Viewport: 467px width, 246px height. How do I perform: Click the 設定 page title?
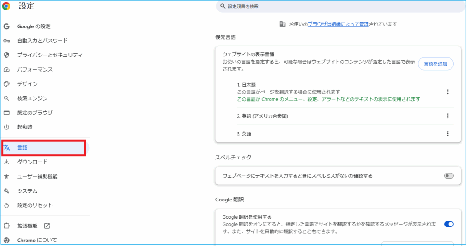pos(26,6)
